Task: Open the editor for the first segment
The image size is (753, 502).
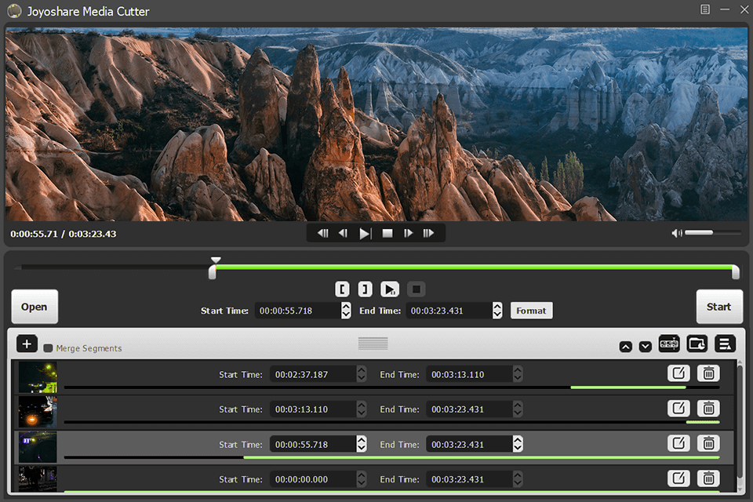Action: [x=678, y=373]
